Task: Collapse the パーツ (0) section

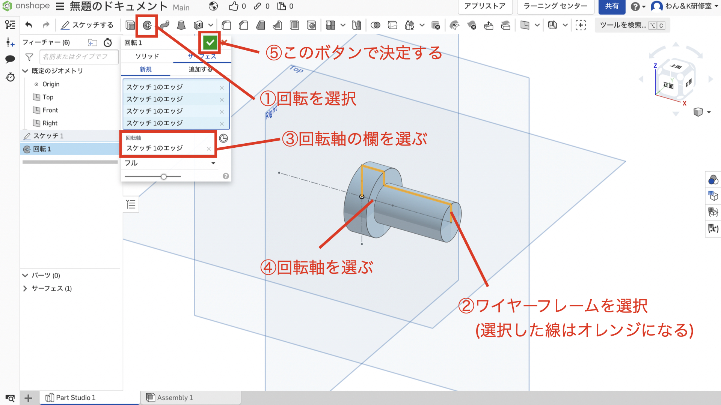Action: [x=25, y=275]
